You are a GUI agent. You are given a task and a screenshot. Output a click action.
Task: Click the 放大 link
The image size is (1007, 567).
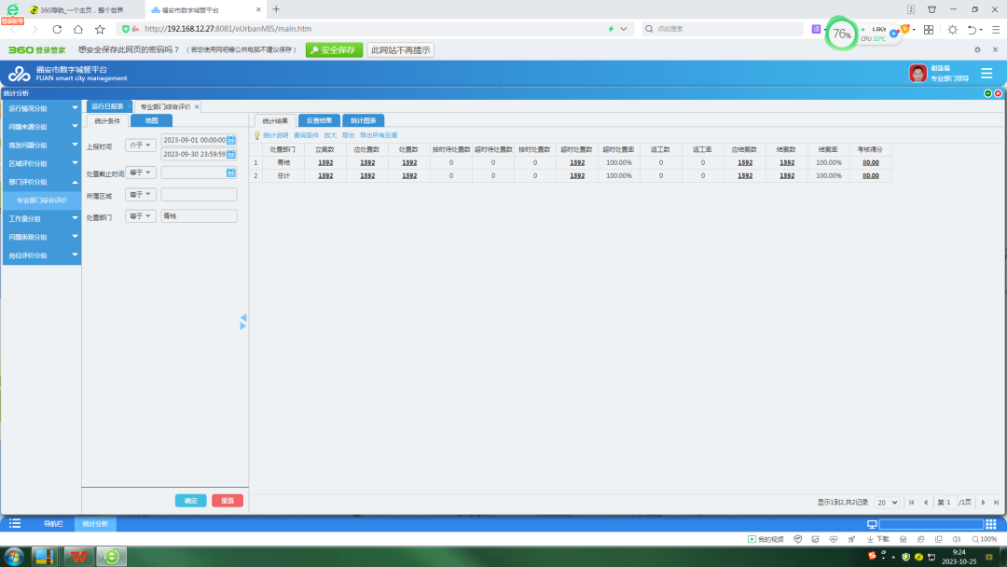coord(330,135)
